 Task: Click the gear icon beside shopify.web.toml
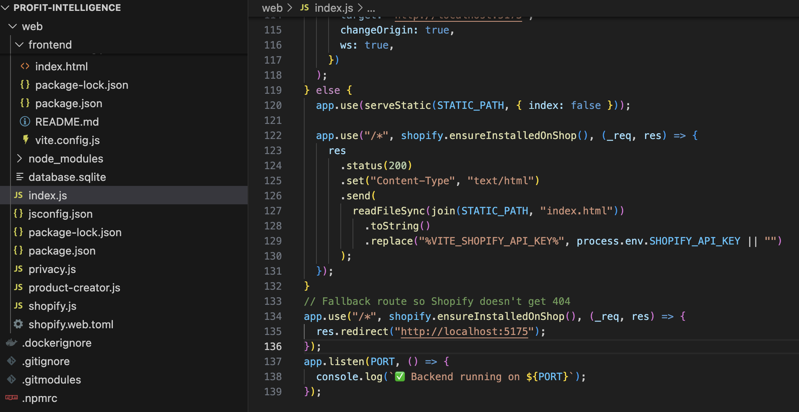pos(18,324)
